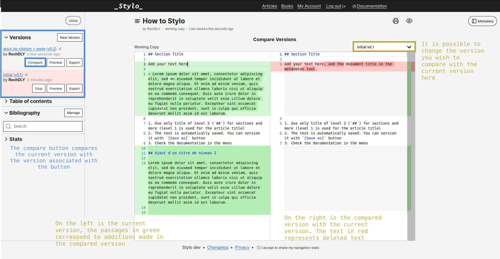Expand the Table of contents section
The height and width of the screenshot is (259, 500).
pos(6,101)
